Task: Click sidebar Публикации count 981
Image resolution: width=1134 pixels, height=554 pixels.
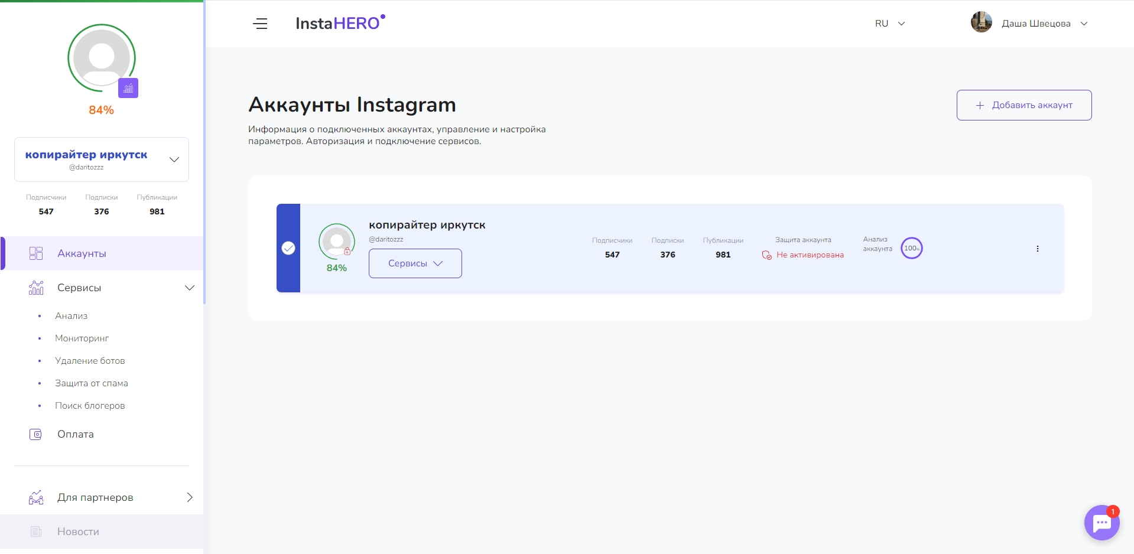Action: 157,211
